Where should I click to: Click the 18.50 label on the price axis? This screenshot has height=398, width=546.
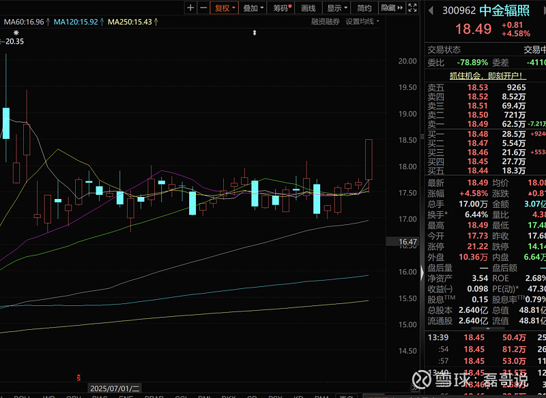(x=407, y=140)
